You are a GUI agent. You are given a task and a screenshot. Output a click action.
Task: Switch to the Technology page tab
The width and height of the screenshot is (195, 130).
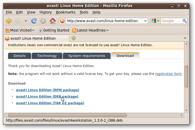(47, 56)
